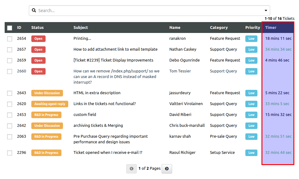Toggle the select-all tickets checkbox
299x180 pixels.
(x=10, y=28)
